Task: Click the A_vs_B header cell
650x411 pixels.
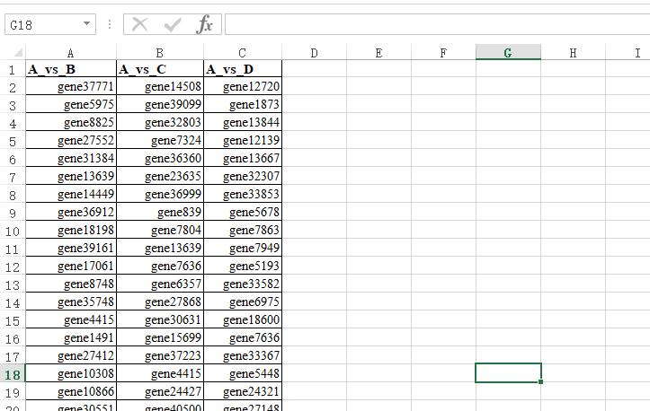Action: (x=71, y=69)
